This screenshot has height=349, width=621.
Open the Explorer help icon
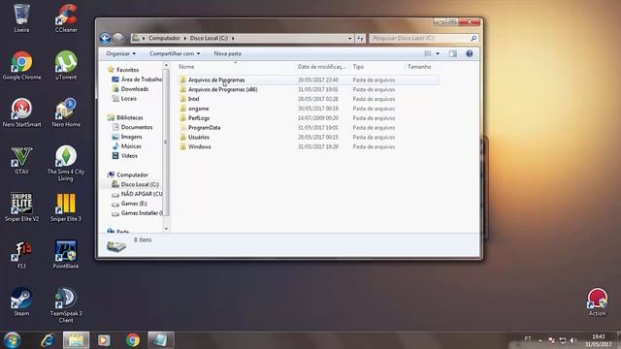point(469,53)
